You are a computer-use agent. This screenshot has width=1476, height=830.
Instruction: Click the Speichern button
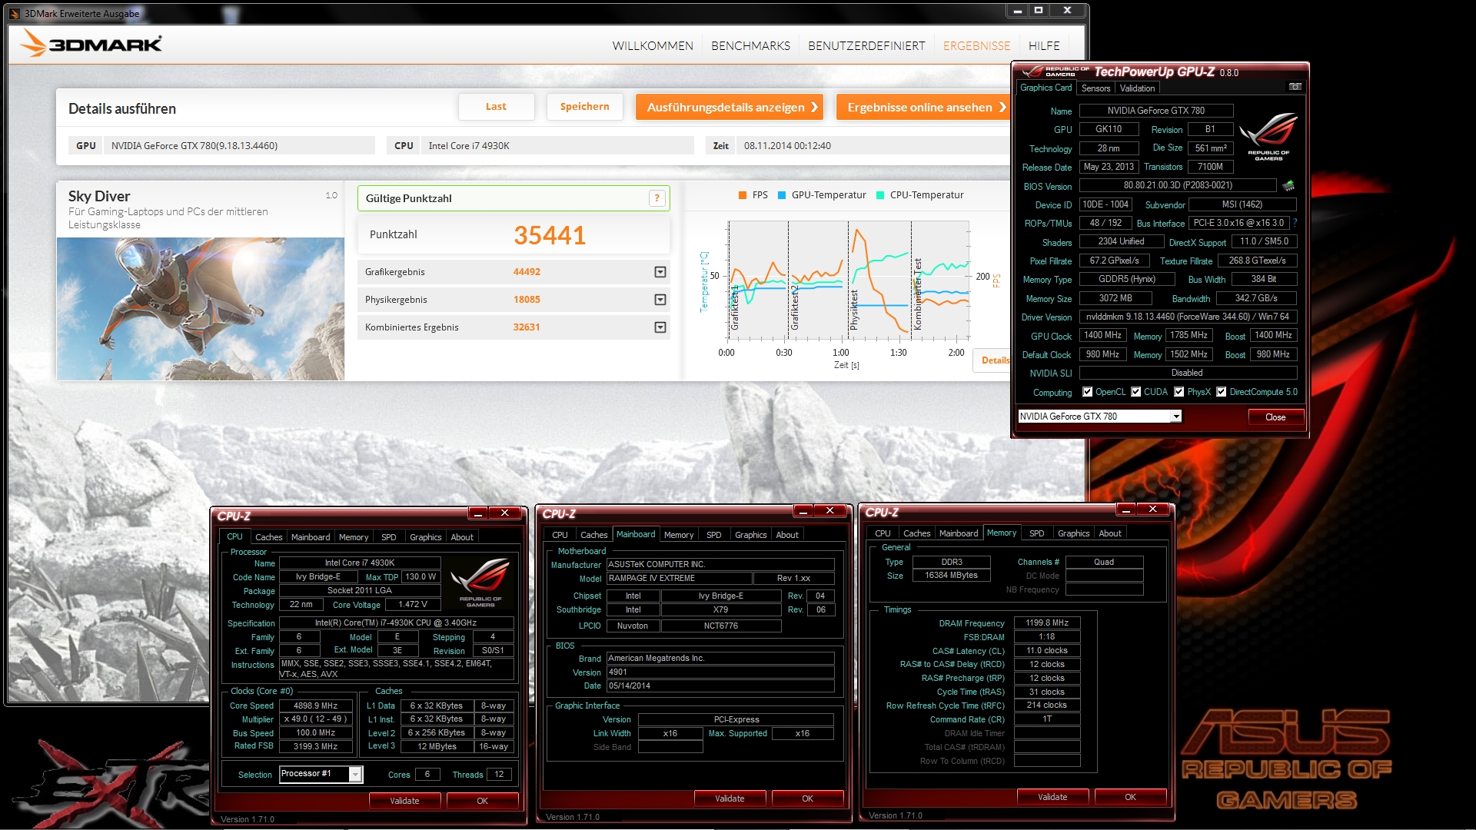[x=584, y=107]
